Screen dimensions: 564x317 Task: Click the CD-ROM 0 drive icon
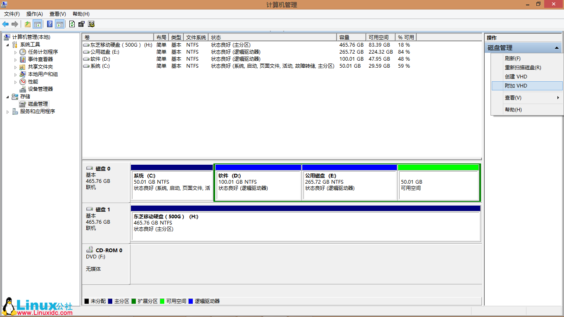click(90, 250)
